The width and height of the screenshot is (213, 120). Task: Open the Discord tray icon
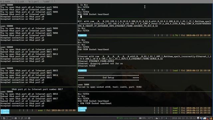pyautogui.click(x=205, y=118)
